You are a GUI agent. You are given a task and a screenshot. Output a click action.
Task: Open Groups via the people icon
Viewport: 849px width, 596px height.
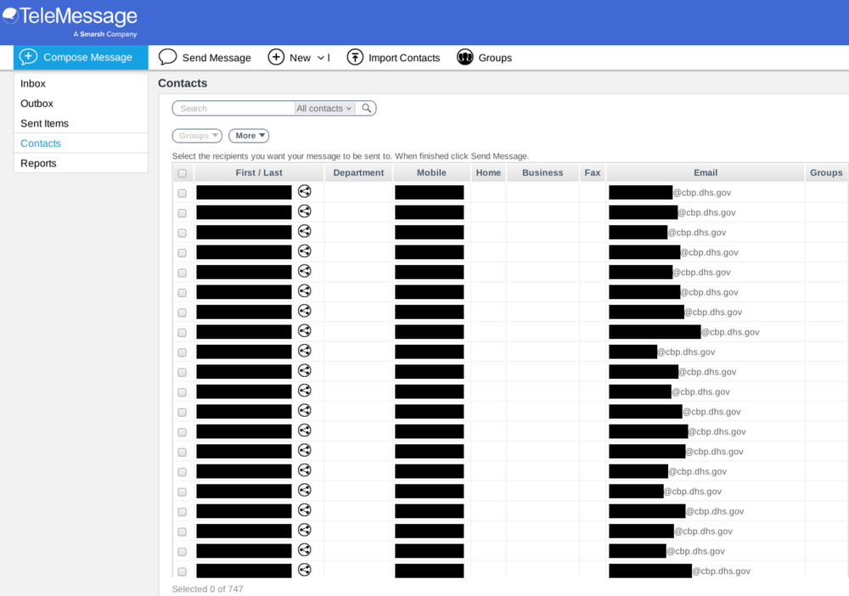pyautogui.click(x=464, y=57)
